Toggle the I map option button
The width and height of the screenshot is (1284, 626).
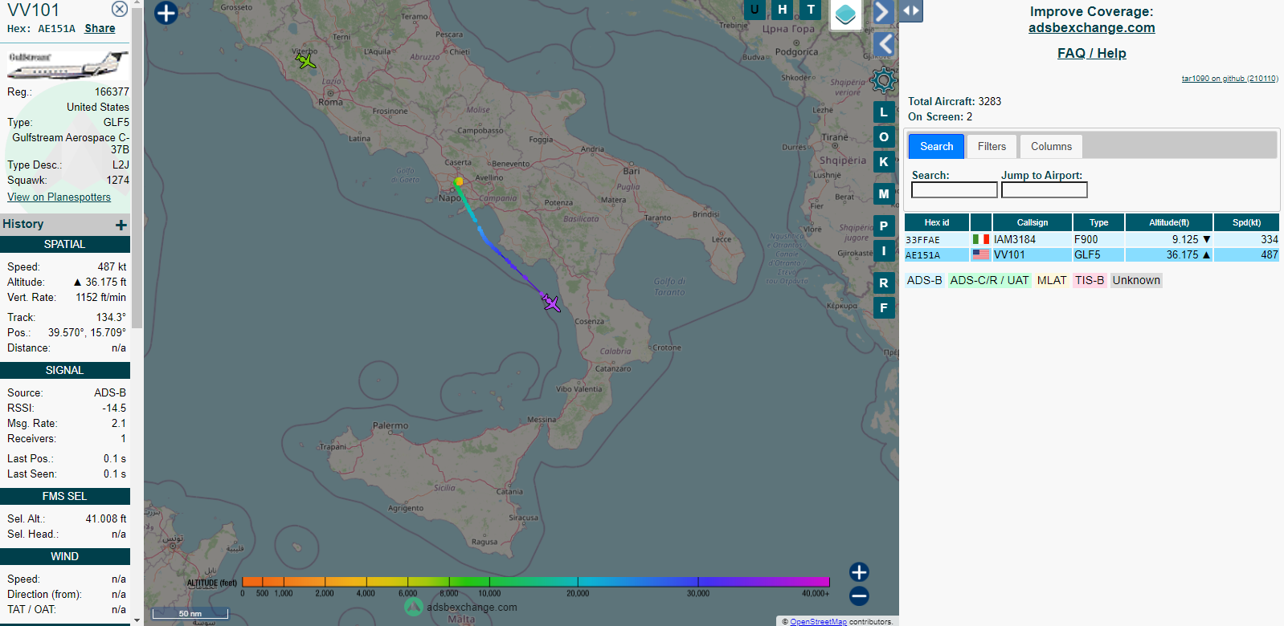(x=884, y=251)
